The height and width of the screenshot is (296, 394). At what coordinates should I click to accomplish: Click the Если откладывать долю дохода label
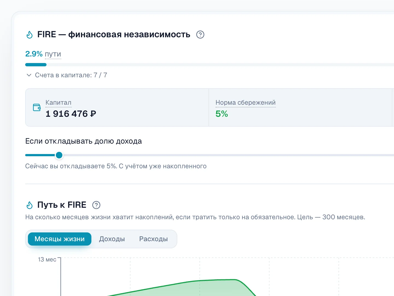83,141
